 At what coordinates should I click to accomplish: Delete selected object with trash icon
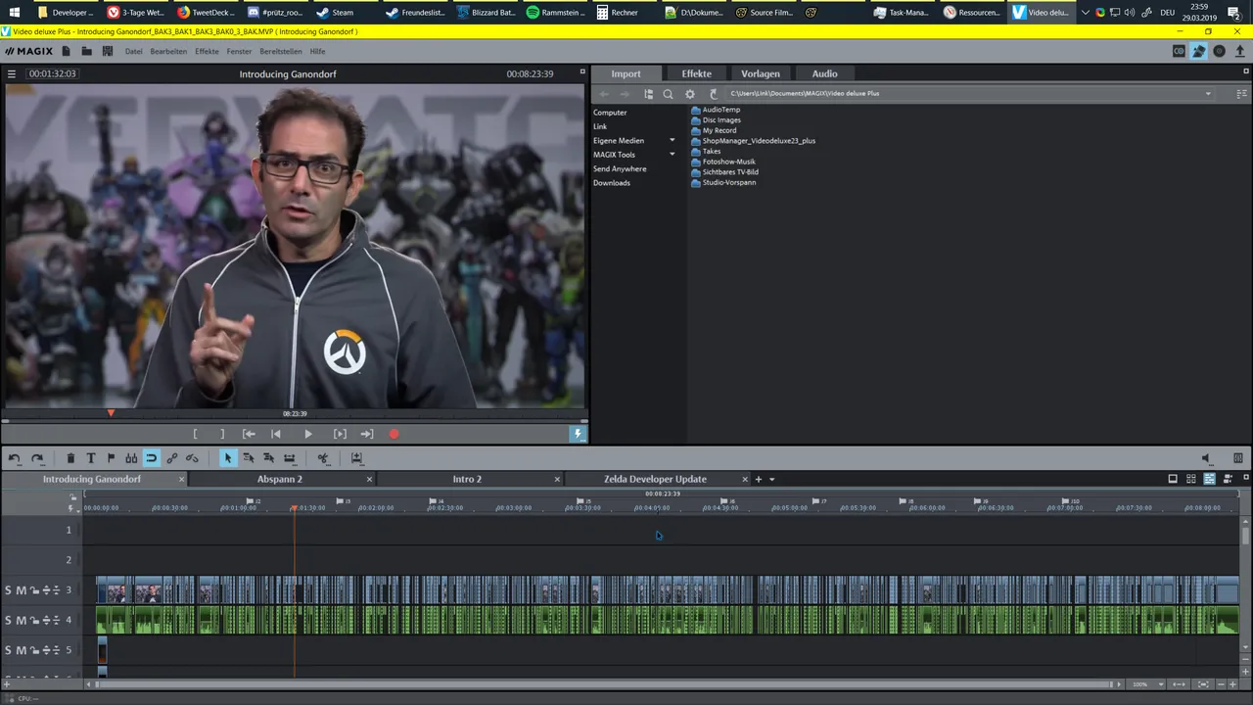[x=70, y=458]
